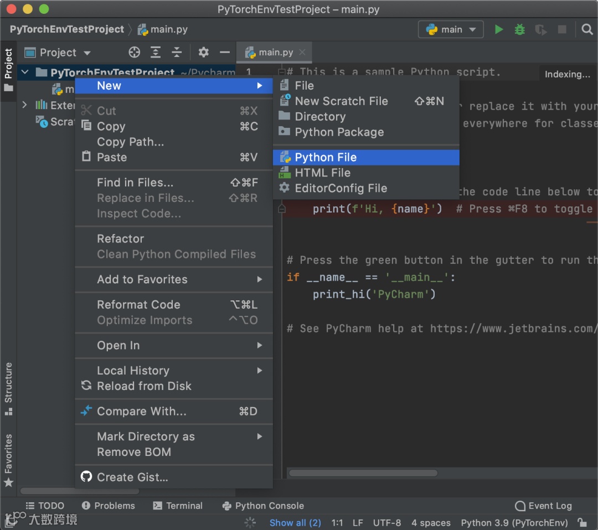Start debugging with the bug icon
This screenshot has width=598, height=530.
(x=519, y=30)
